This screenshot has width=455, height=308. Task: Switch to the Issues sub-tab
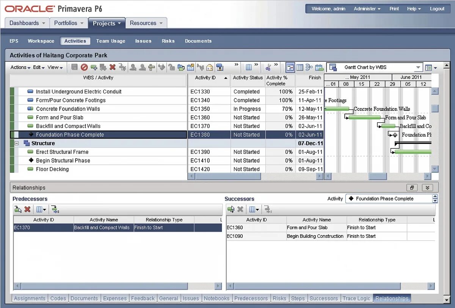[143, 41]
